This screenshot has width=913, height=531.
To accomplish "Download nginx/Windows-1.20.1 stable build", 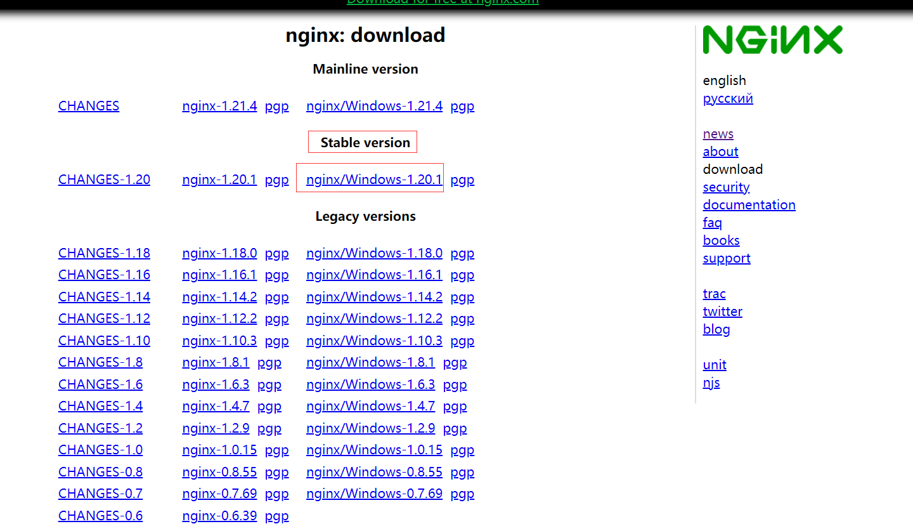I will pos(374,180).
